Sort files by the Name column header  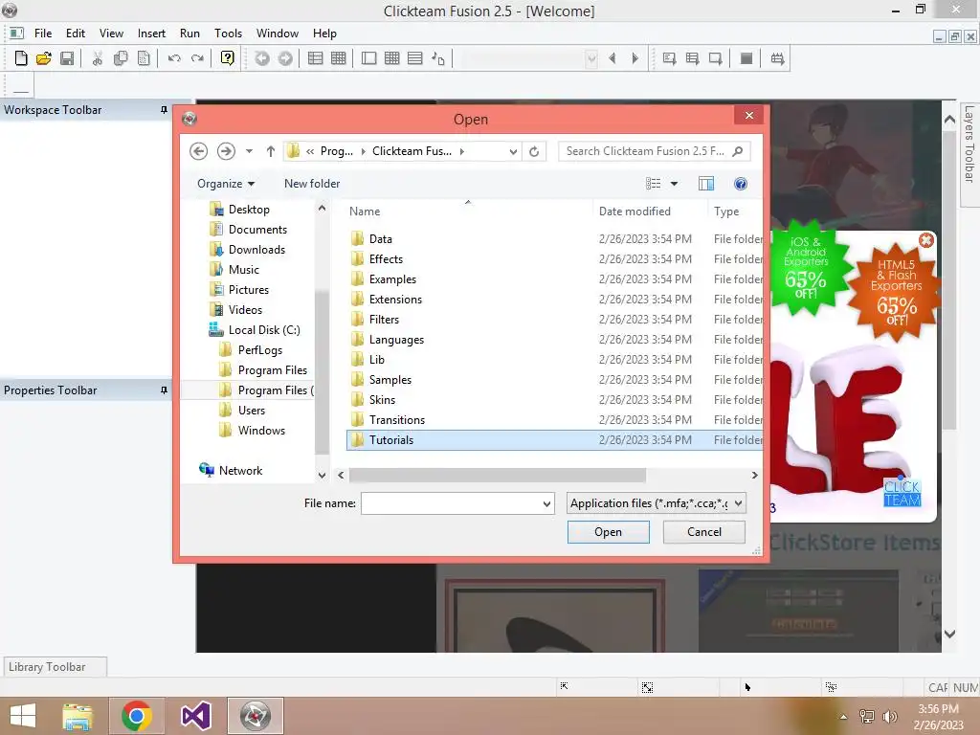[x=468, y=212]
